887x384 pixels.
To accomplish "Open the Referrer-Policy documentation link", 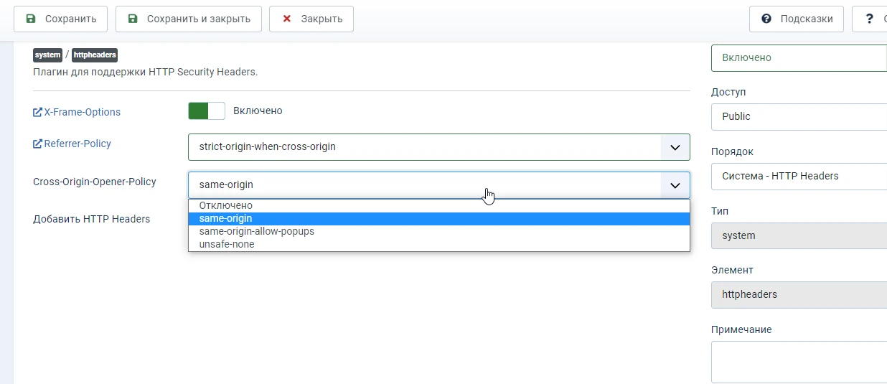I will point(78,144).
